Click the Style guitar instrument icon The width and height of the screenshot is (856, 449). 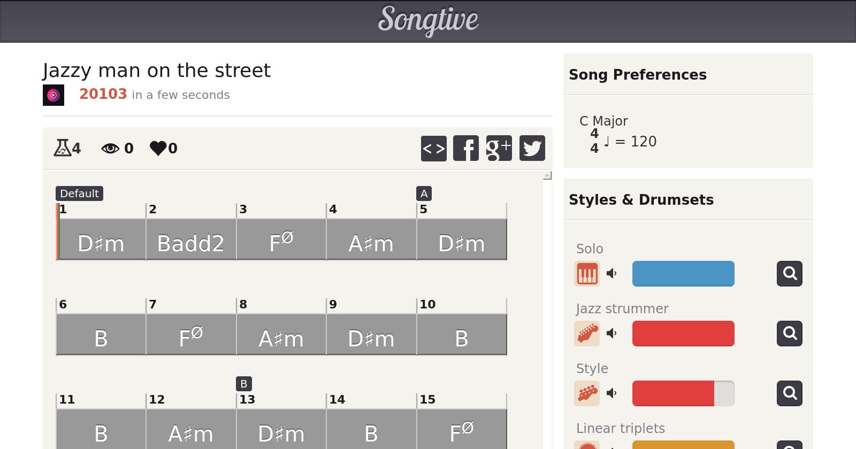pos(587,393)
